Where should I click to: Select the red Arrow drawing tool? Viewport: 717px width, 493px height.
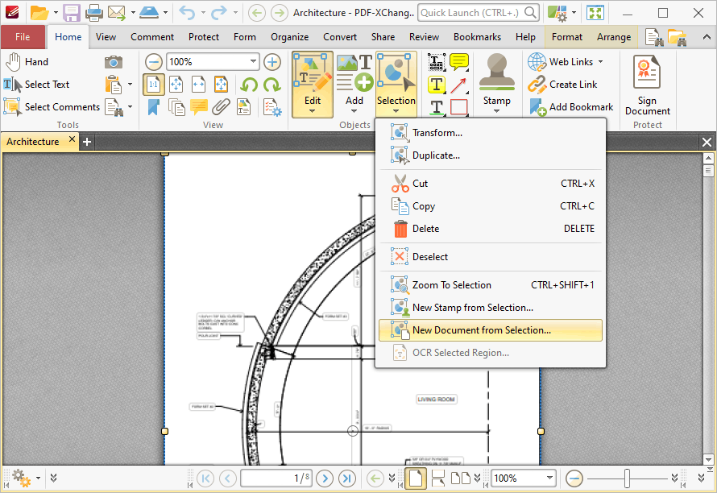click(458, 85)
